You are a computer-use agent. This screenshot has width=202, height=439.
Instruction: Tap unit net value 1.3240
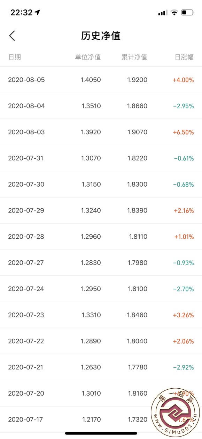pyautogui.click(x=91, y=210)
